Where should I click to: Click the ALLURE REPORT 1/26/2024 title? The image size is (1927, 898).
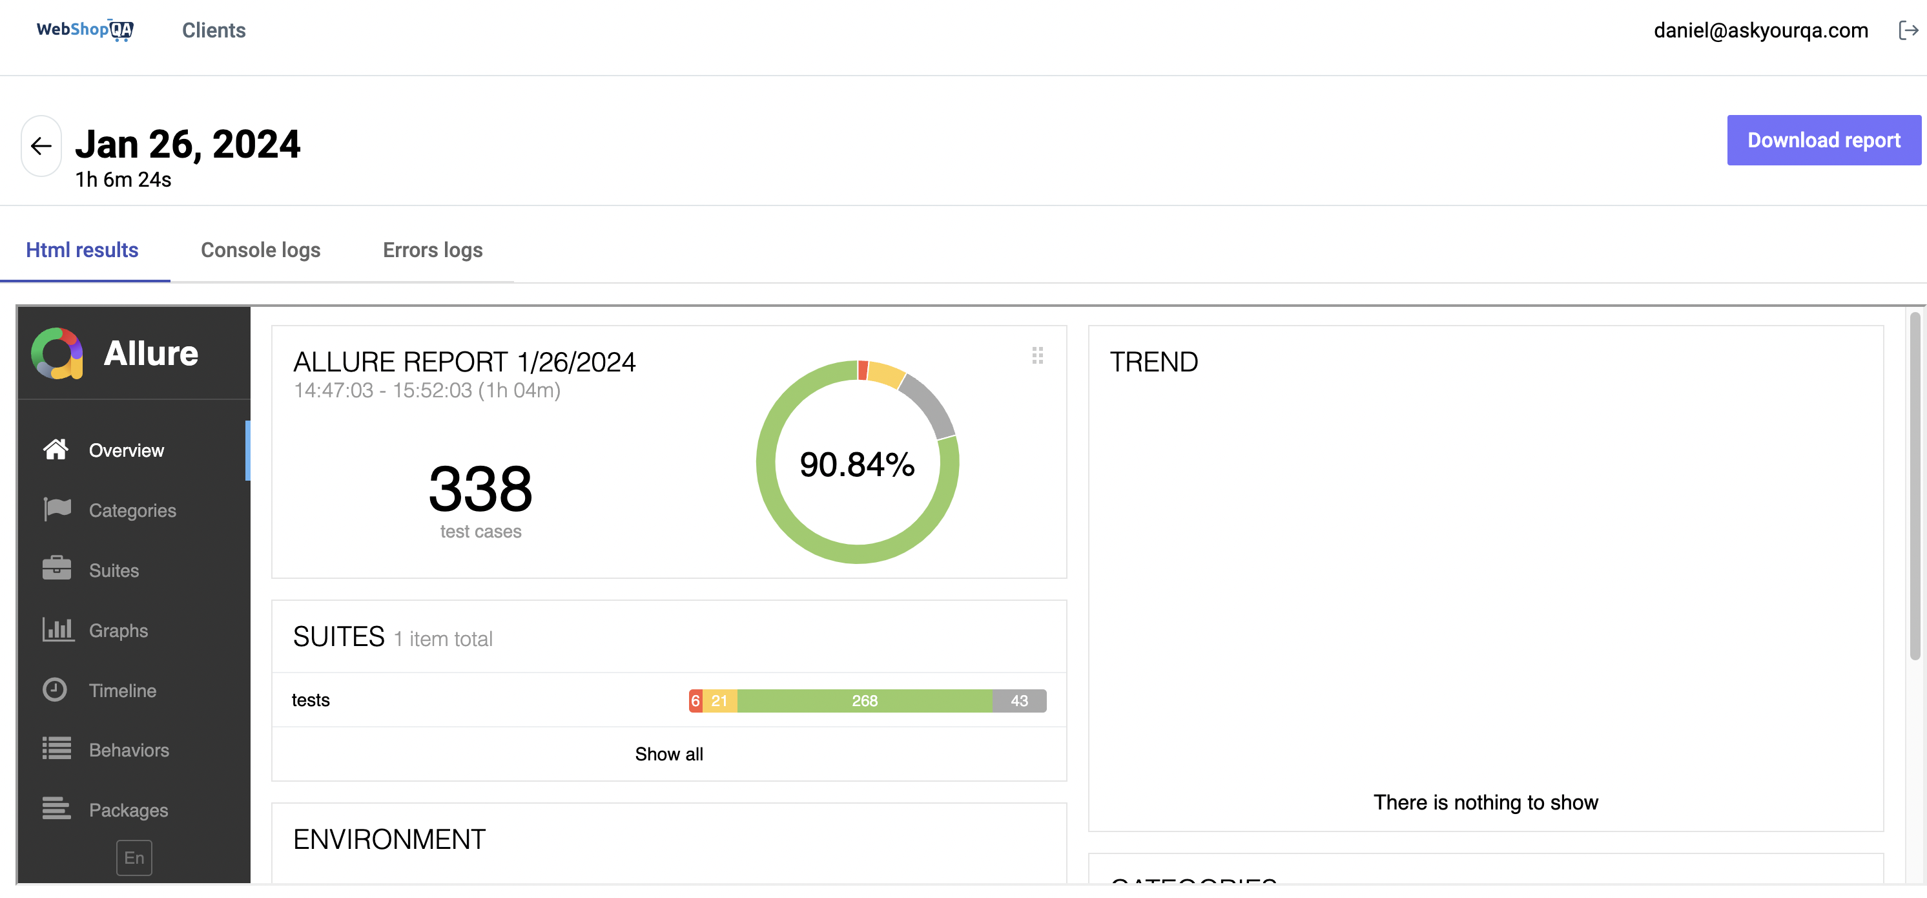pos(464,362)
